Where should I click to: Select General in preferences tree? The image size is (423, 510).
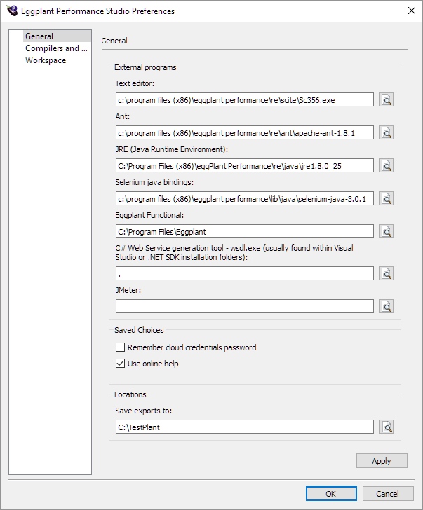[39, 36]
